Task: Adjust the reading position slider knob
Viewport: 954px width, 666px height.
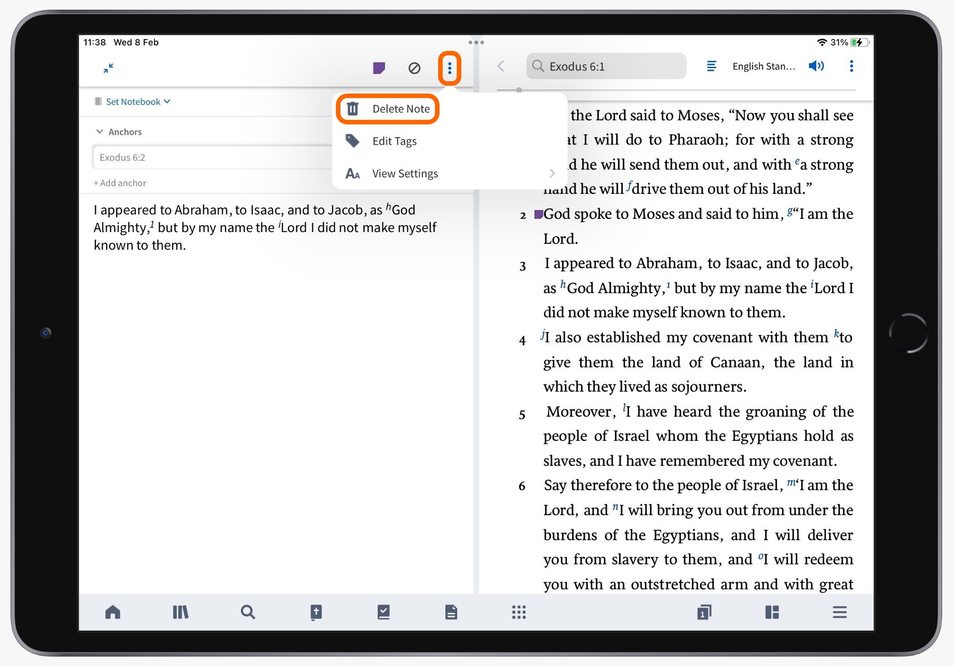Action: click(x=519, y=90)
